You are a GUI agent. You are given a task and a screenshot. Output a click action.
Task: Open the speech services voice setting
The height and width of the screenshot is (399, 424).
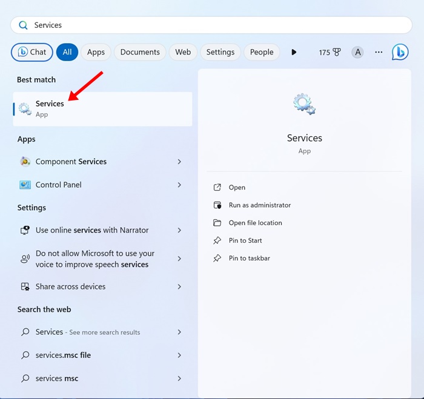click(103, 259)
